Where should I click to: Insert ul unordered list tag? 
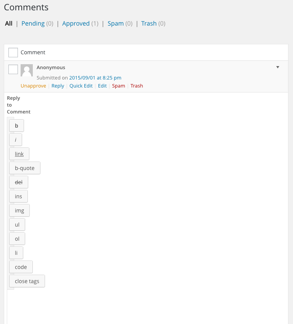click(x=17, y=225)
